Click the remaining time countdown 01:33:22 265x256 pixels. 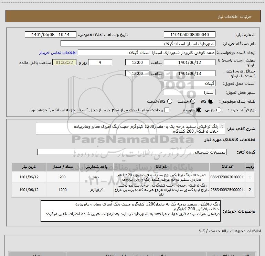tap(64, 62)
